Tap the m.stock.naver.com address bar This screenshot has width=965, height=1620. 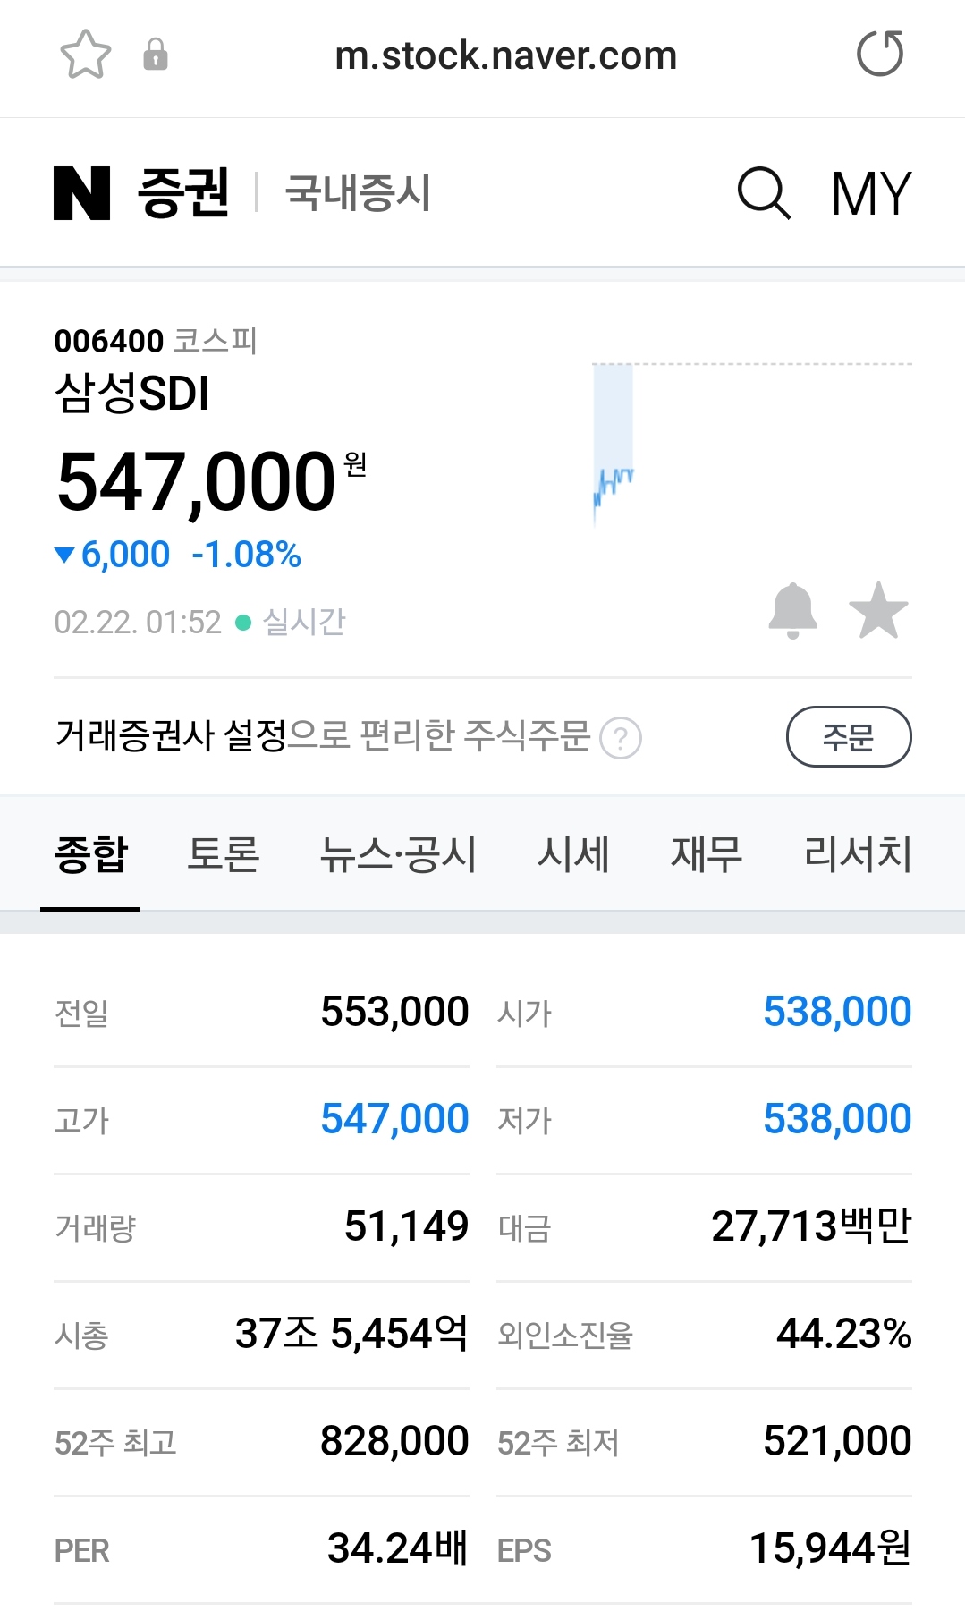[x=505, y=55]
